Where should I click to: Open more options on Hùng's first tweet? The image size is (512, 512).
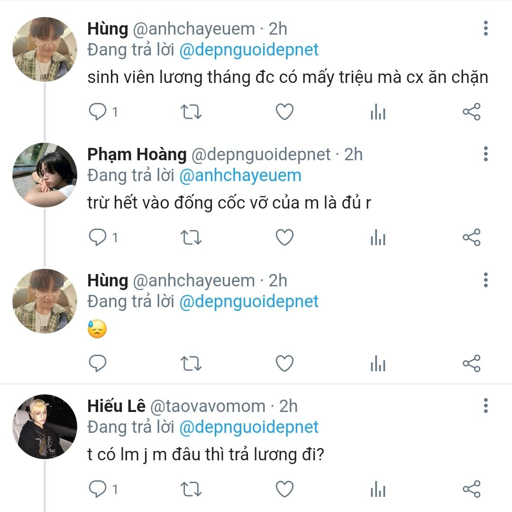pyautogui.click(x=485, y=28)
